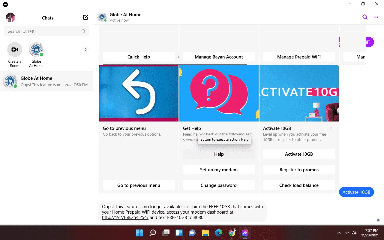The height and width of the screenshot is (240, 384).
Task: Open Task View on the taskbar
Action: (166, 233)
